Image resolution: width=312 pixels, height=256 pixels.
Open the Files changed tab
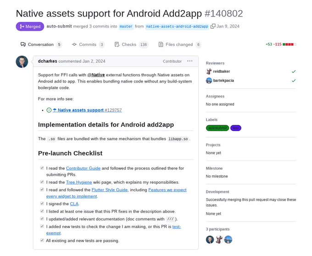pos(179,44)
